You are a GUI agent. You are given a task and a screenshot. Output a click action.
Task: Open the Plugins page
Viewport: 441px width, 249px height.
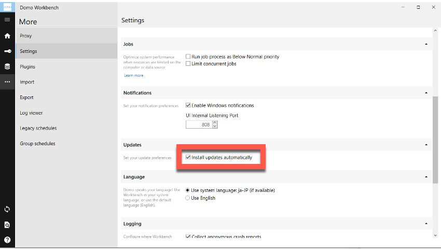point(66,67)
